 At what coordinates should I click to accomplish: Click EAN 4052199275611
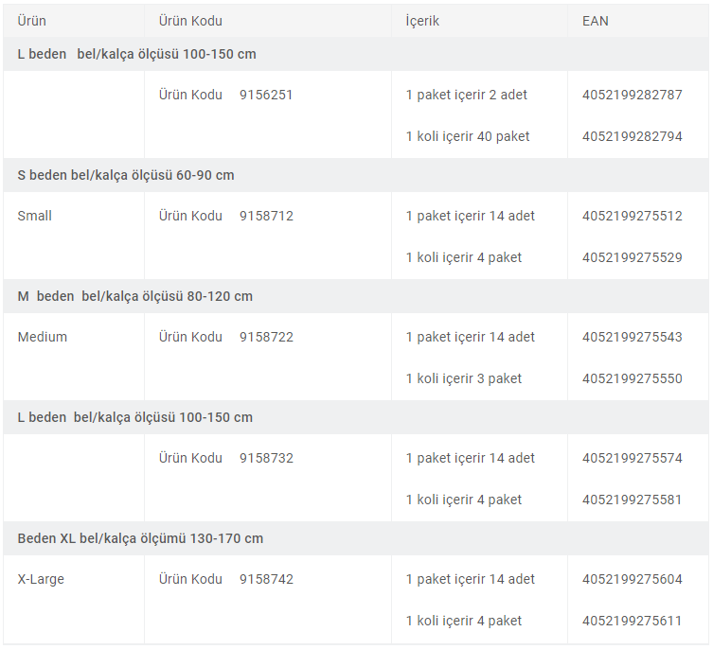[x=633, y=621]
